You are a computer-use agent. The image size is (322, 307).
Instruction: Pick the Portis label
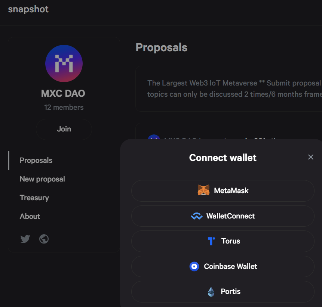tap(230, 291)
